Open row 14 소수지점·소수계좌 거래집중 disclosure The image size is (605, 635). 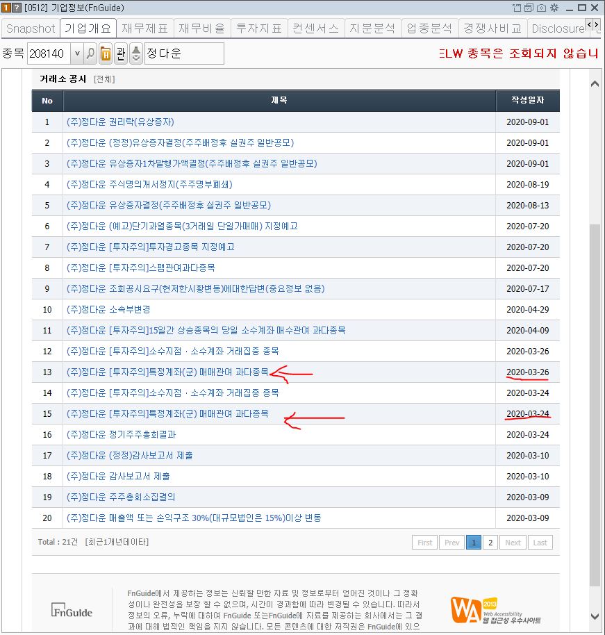click(172, 393)
